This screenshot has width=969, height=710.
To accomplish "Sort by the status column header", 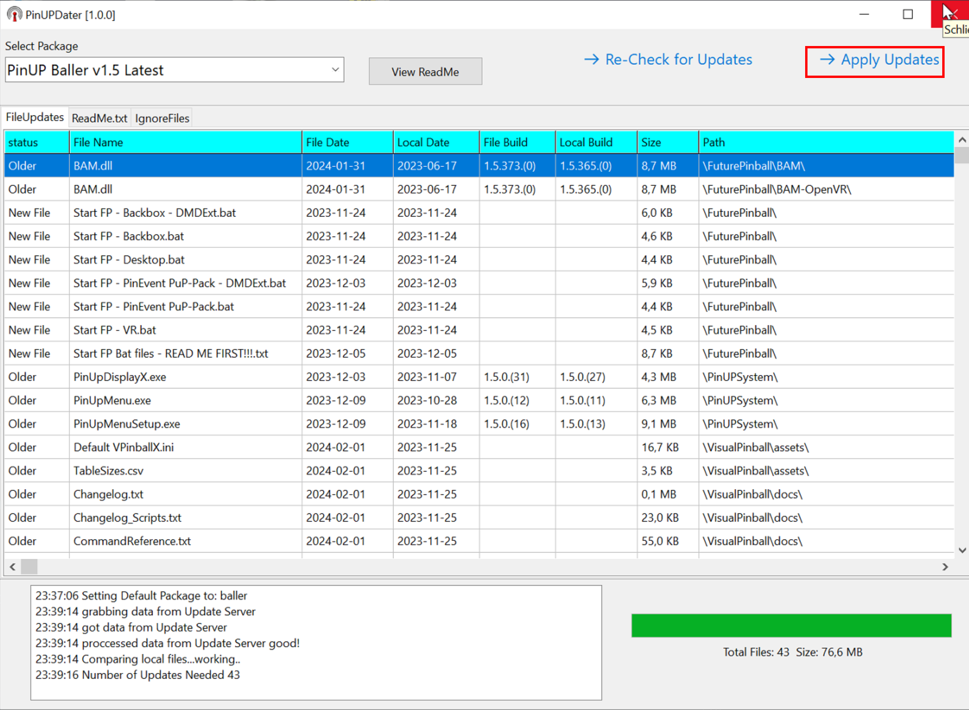I will 37,142.
